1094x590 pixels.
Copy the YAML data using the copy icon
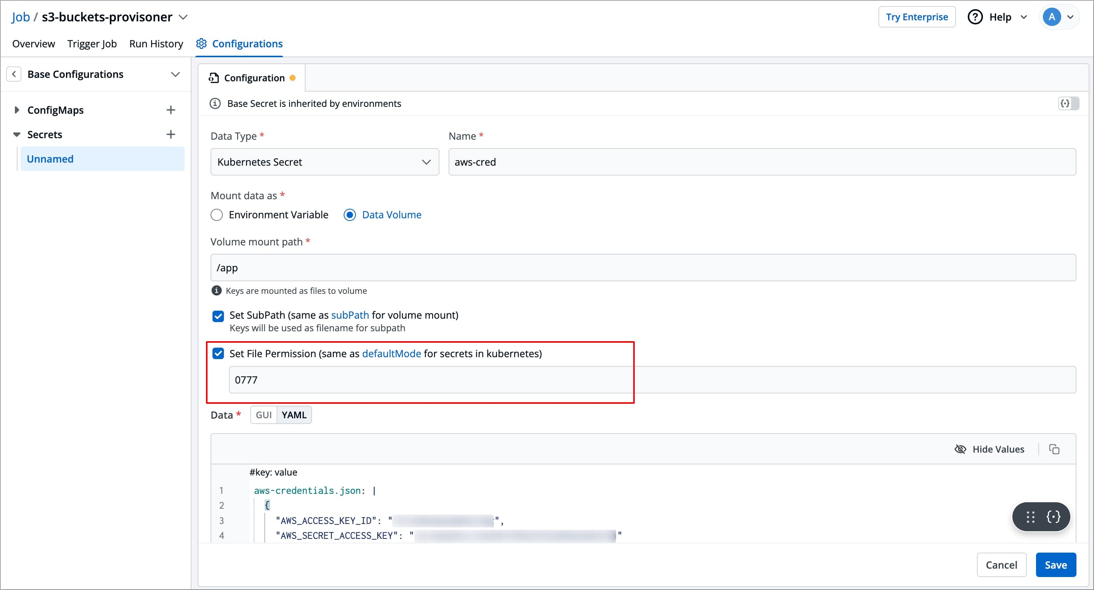(x=1054, y=449)
